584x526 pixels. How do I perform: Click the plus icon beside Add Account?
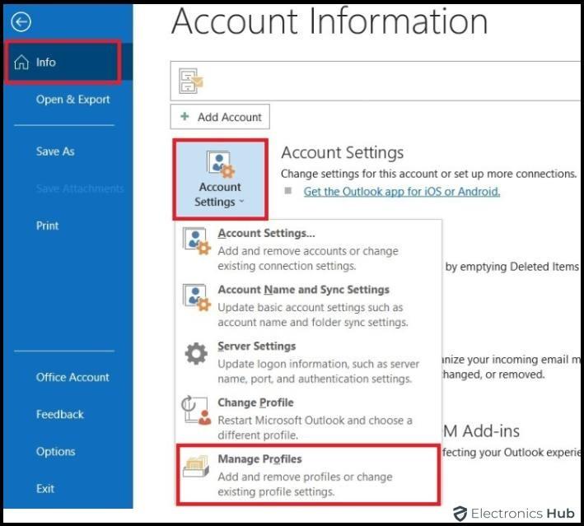[185, 117]
